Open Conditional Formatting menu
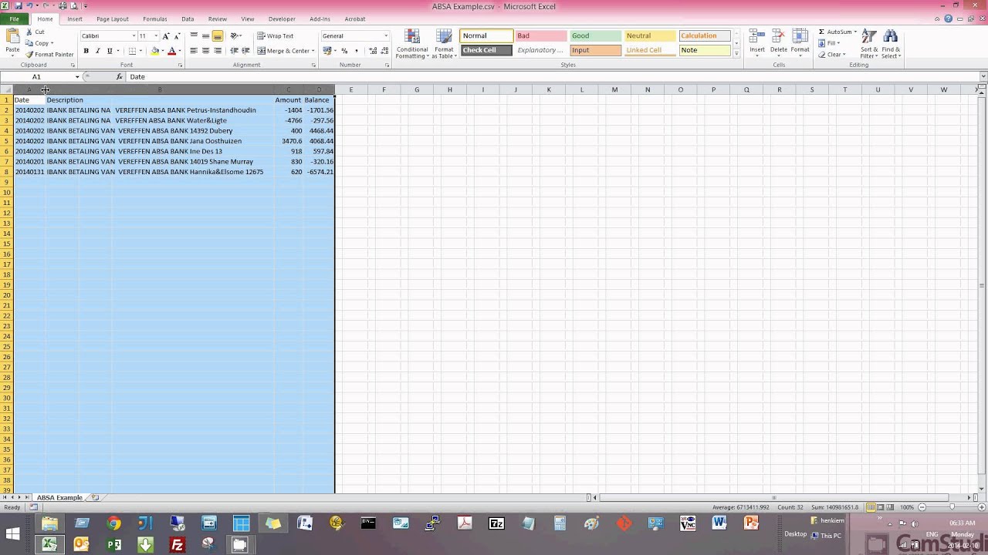Viewport: 988px width, 555px height. (x=412, y=44)
